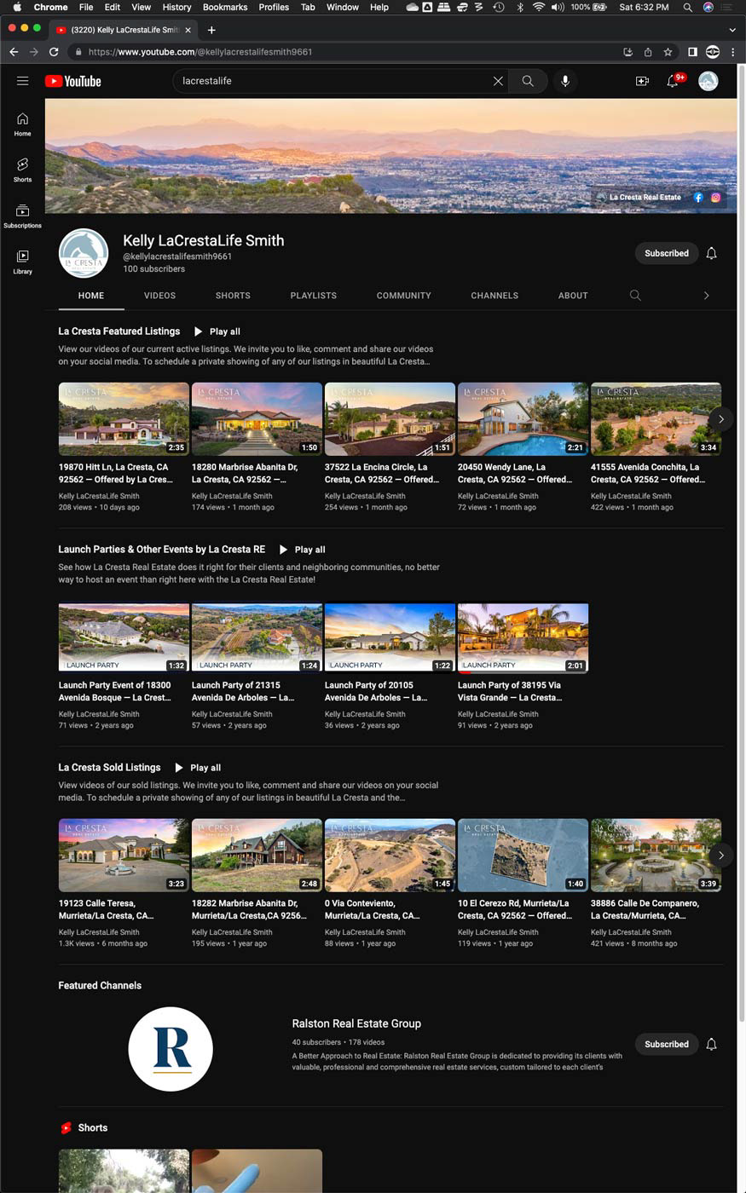
Task: Open the History menu
Action: pyautogui.click(x=176, y=7)
